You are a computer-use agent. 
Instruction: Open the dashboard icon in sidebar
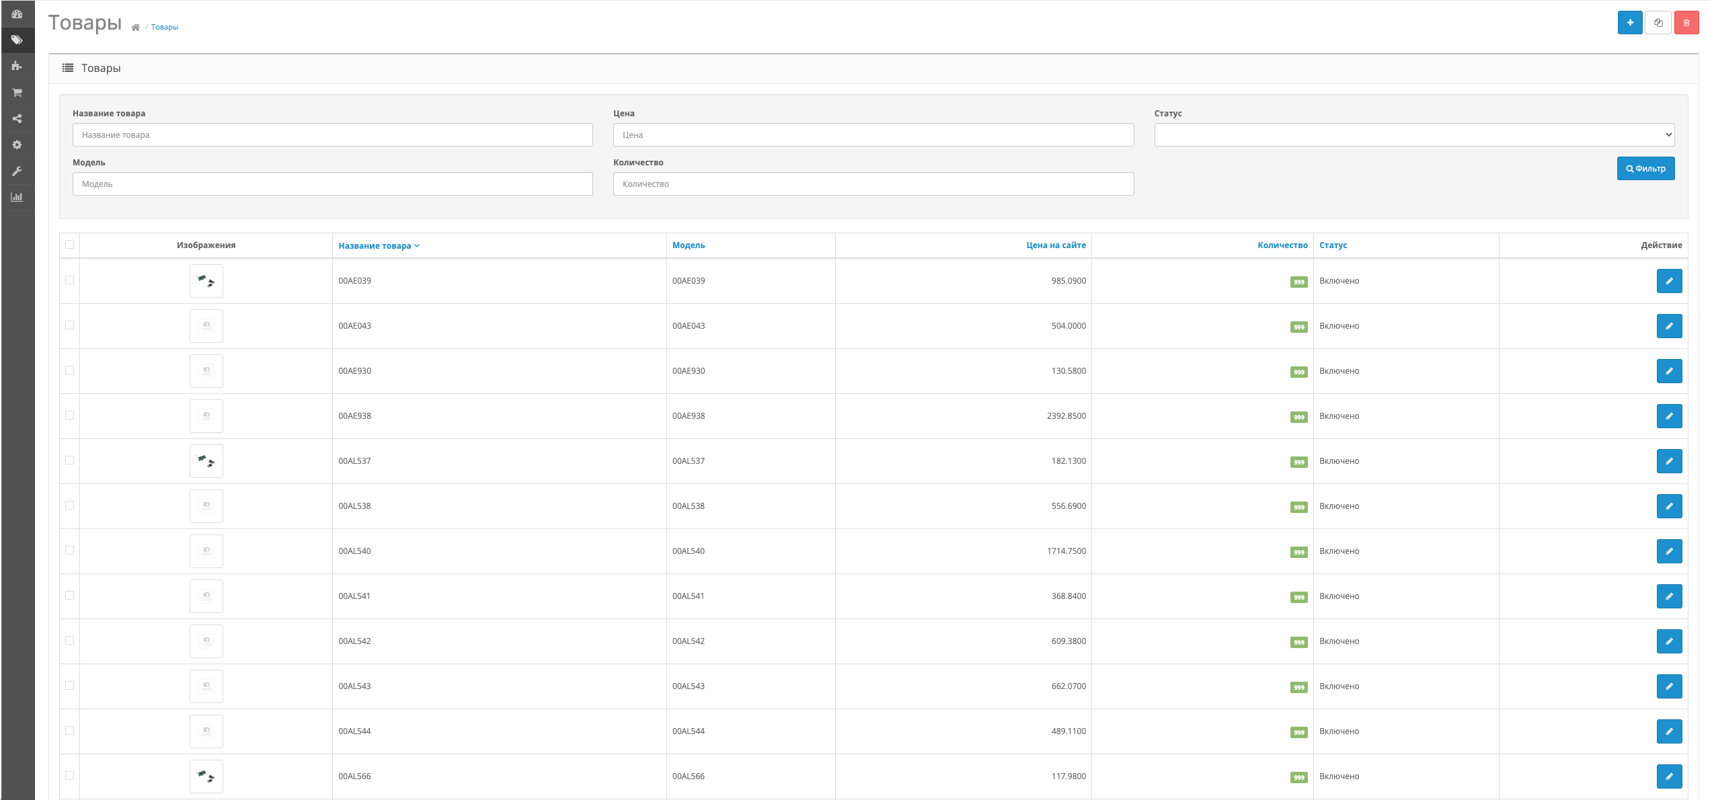17,13
